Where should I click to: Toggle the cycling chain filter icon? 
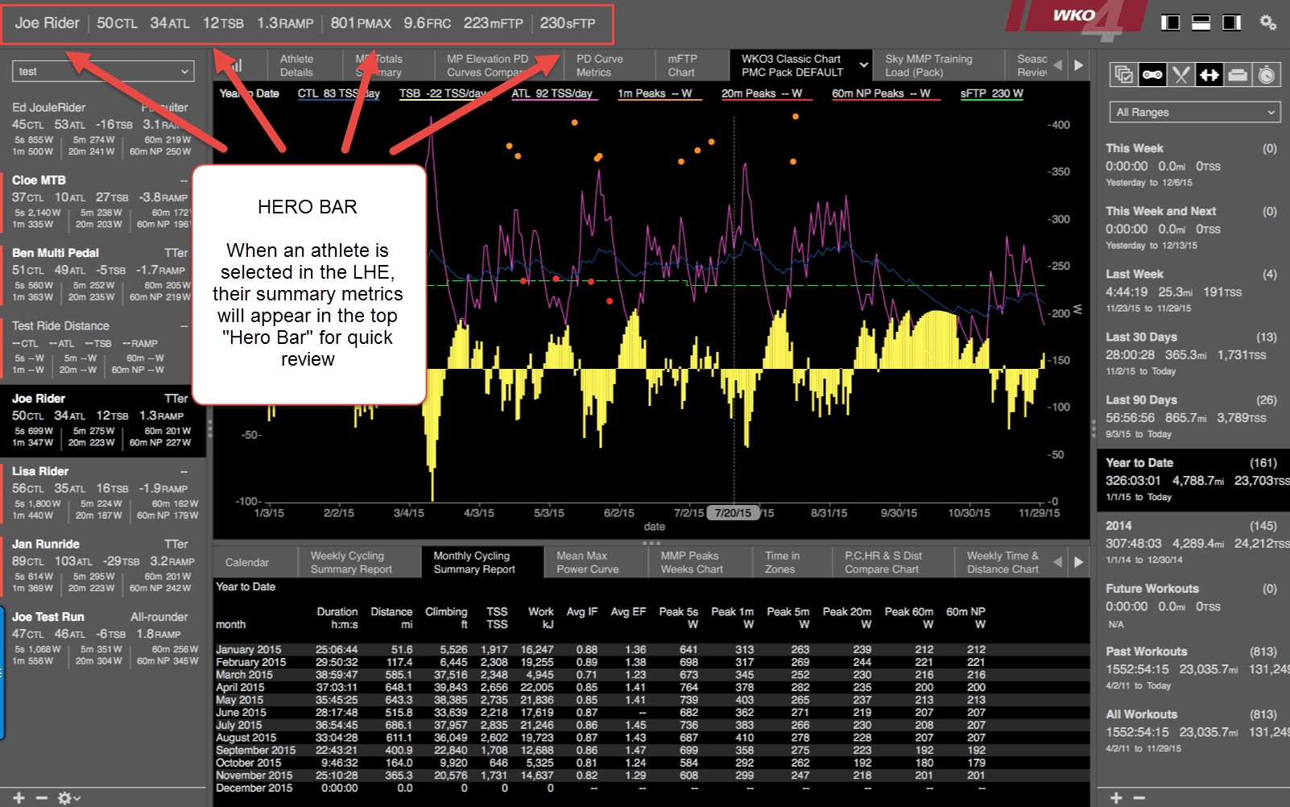click(1152, 75)
